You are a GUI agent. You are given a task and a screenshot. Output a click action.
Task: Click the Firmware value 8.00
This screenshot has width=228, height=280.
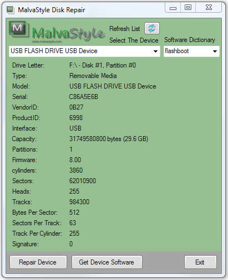click(x=75, y=160)
